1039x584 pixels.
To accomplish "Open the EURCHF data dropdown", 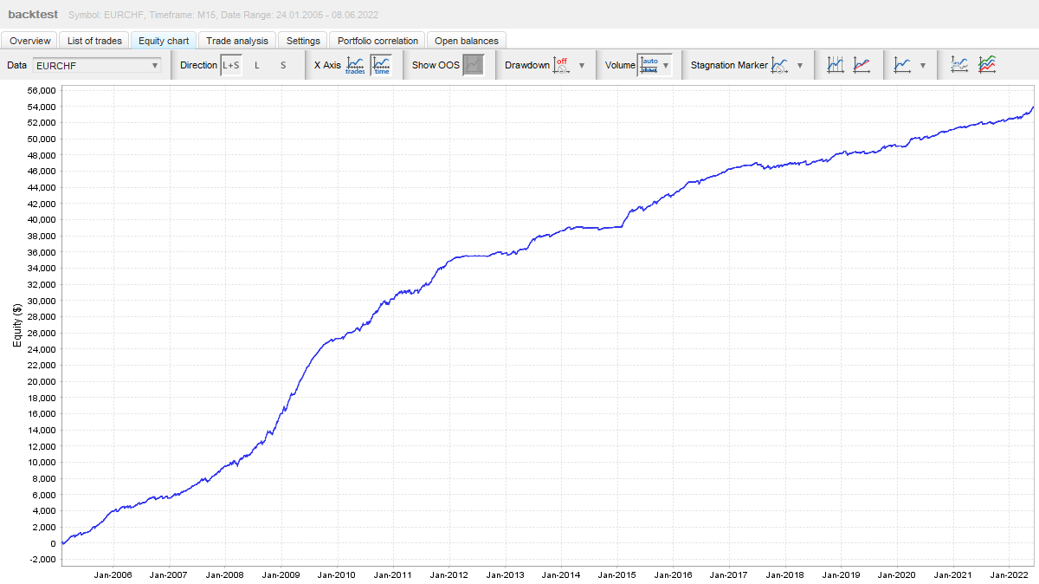I will pyautogui.click(x=97, y=65).
